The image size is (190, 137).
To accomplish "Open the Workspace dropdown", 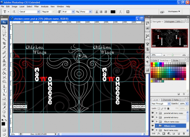I will coord(174,11).
